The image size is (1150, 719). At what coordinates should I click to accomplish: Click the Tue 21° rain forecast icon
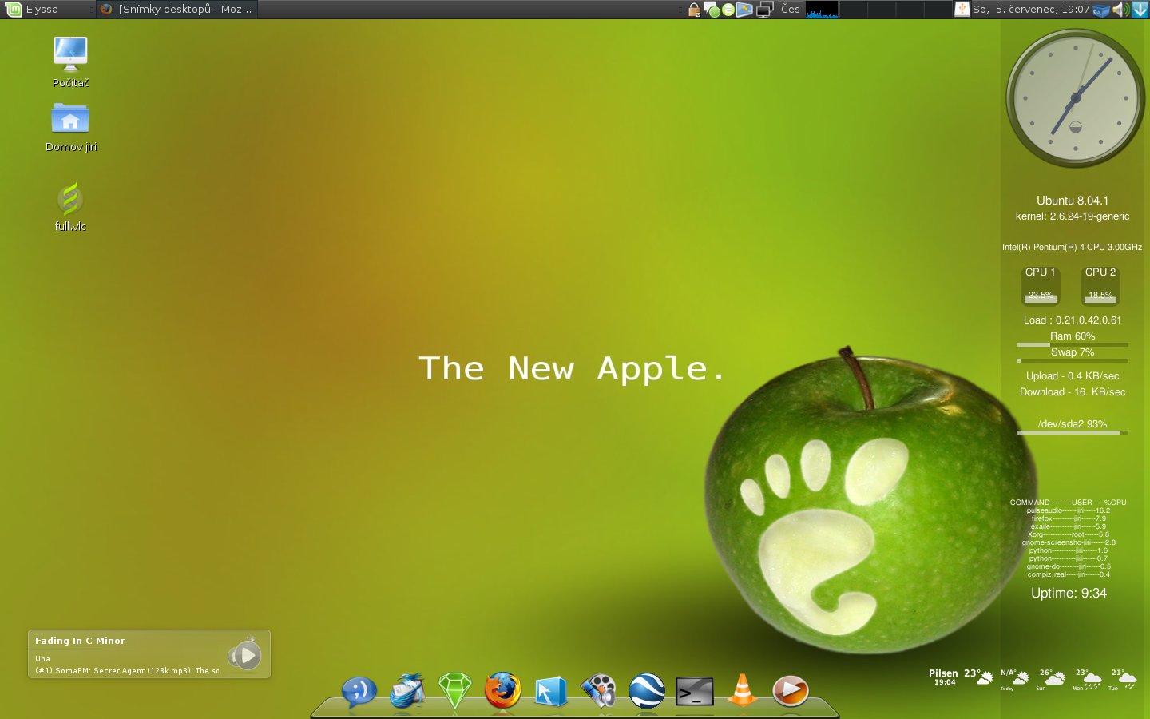click(1128, 681)
